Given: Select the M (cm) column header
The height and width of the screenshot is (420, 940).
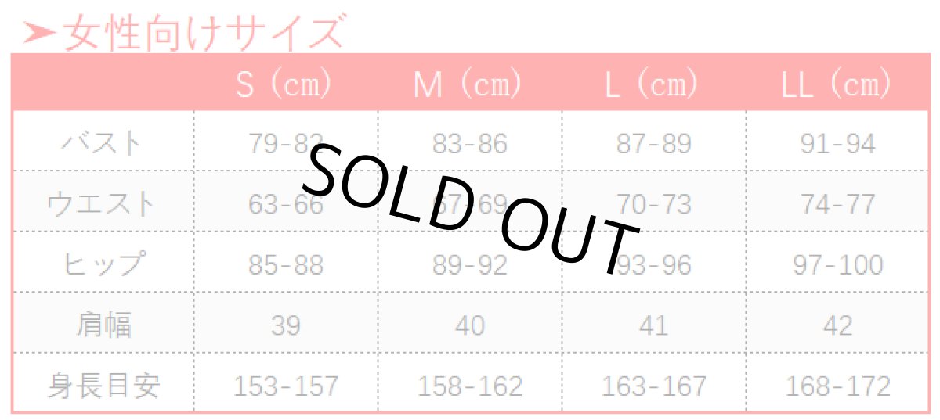Looking at the screenshot, I should tap(468, 84).
